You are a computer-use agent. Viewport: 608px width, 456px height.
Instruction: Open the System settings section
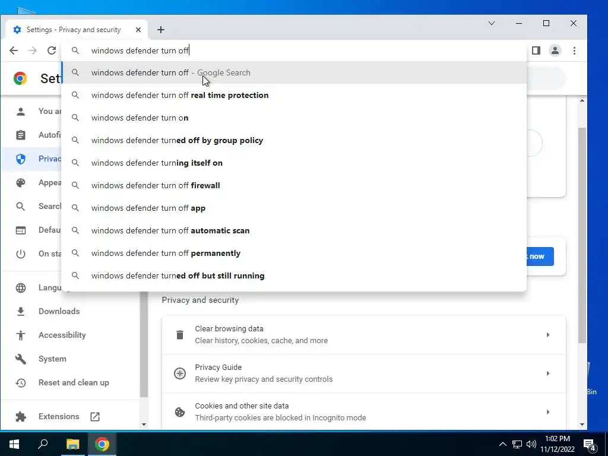(x=52, y=359)
